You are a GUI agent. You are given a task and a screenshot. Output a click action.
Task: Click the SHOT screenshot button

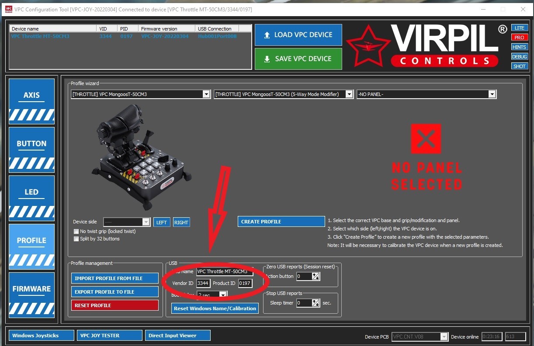coord(519,66)
